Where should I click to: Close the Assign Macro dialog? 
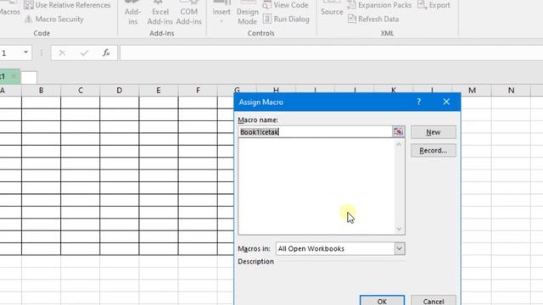click(446, 102)
